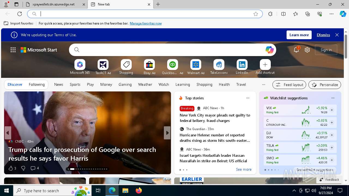This screenshot has height=196, width=349.
Task: Like the Trump Google article
Action: tap(11, 168)
